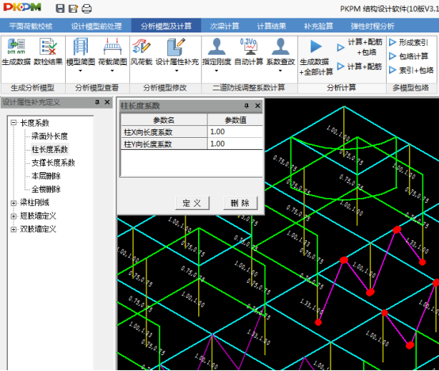Image resolution: width=439 pixels, height=371 pixels.
Task: Click the PKPM logo
Action: (x=22, y=7)
